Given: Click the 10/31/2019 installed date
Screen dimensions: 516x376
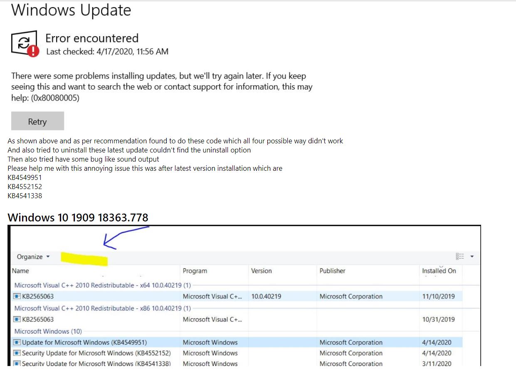Looking at the screenshot, I should 438,319.
